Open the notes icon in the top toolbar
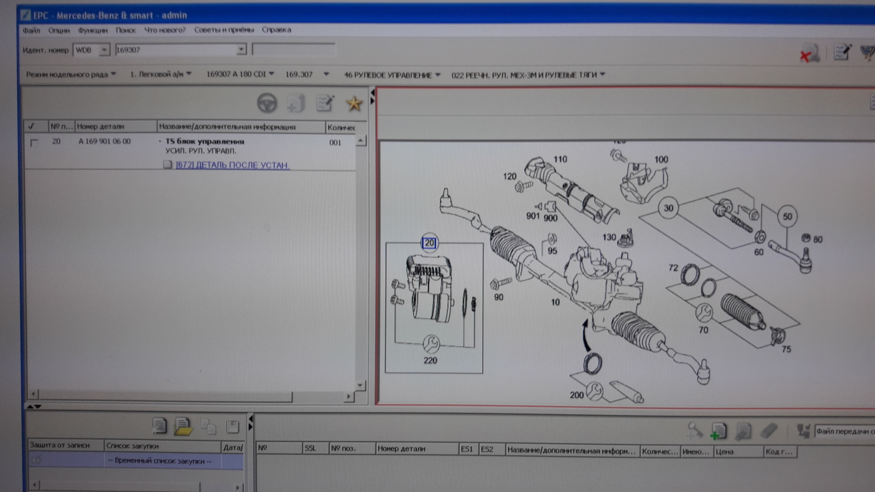Viewport: 875px width, 492px height. click(842, 52)
